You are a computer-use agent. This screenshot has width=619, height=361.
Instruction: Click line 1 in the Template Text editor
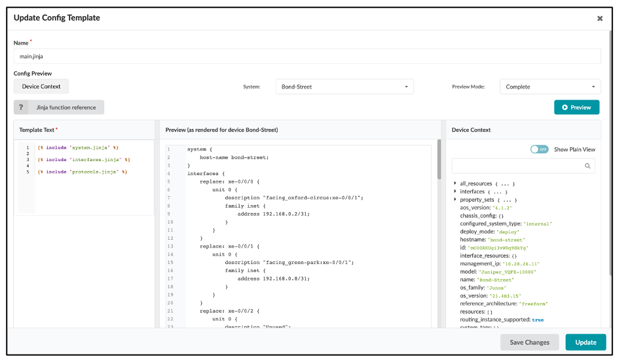tap(78, 148)
